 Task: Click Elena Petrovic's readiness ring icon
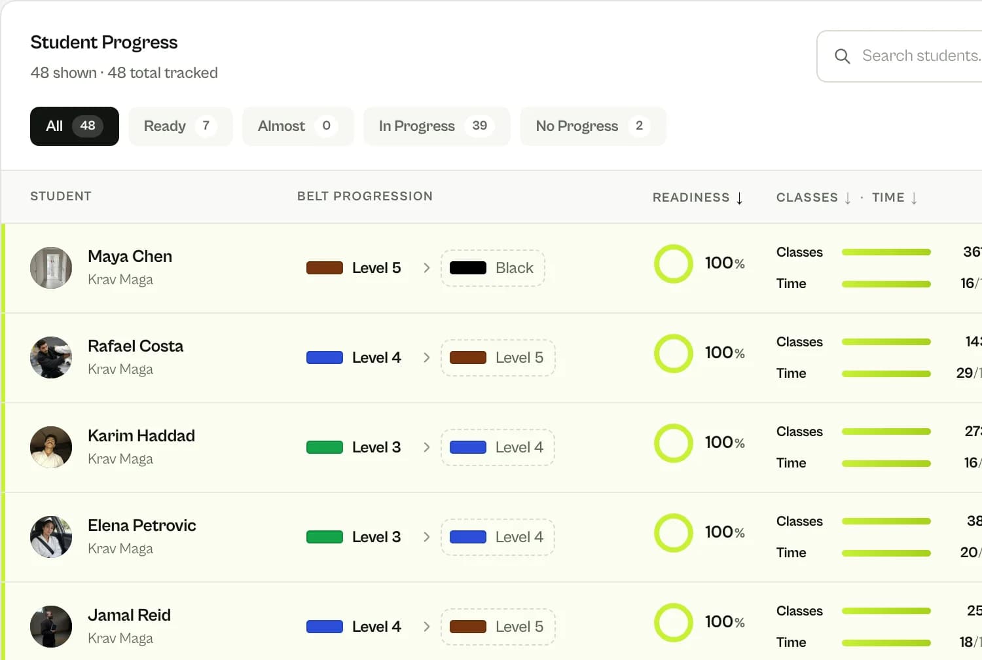point(673,533)
